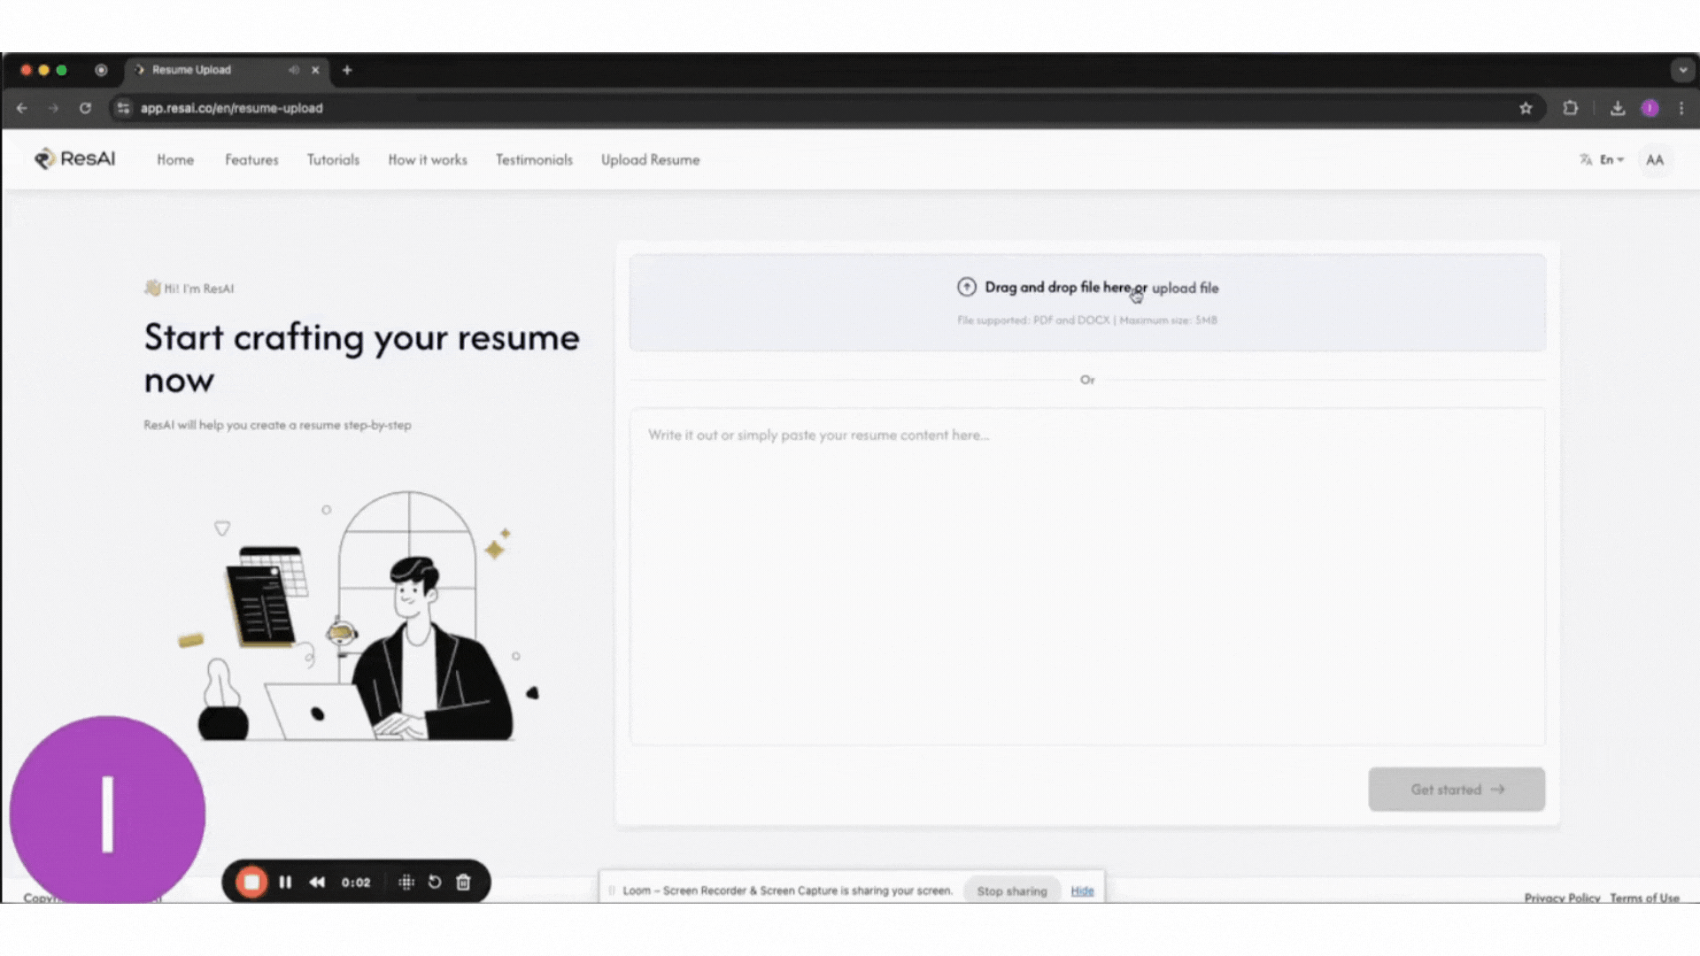Bookmark the page with the star icon
The height and width of the screenshot is (956, 1700).
1526,107
